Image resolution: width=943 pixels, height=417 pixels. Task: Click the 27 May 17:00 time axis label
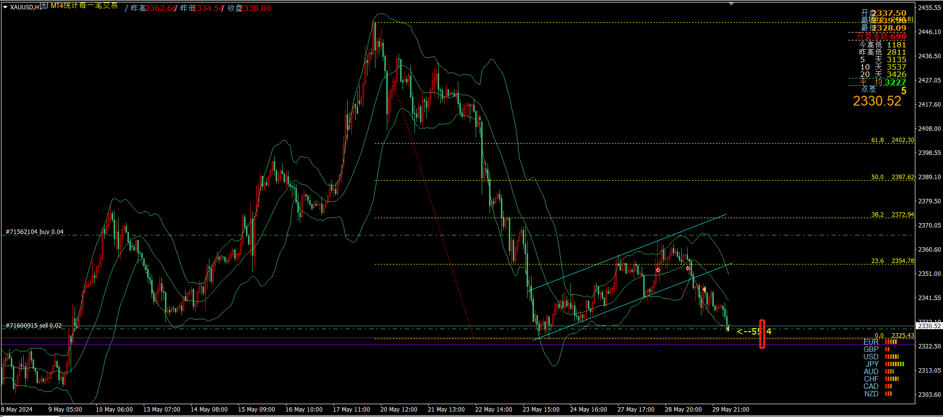[x=636, y=410]
